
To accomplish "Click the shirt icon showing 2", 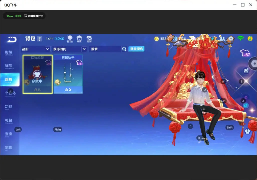I will (247, 131).
